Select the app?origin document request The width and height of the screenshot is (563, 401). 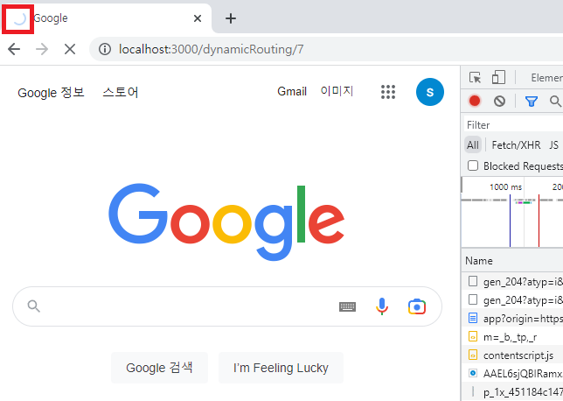coord(512,319)
